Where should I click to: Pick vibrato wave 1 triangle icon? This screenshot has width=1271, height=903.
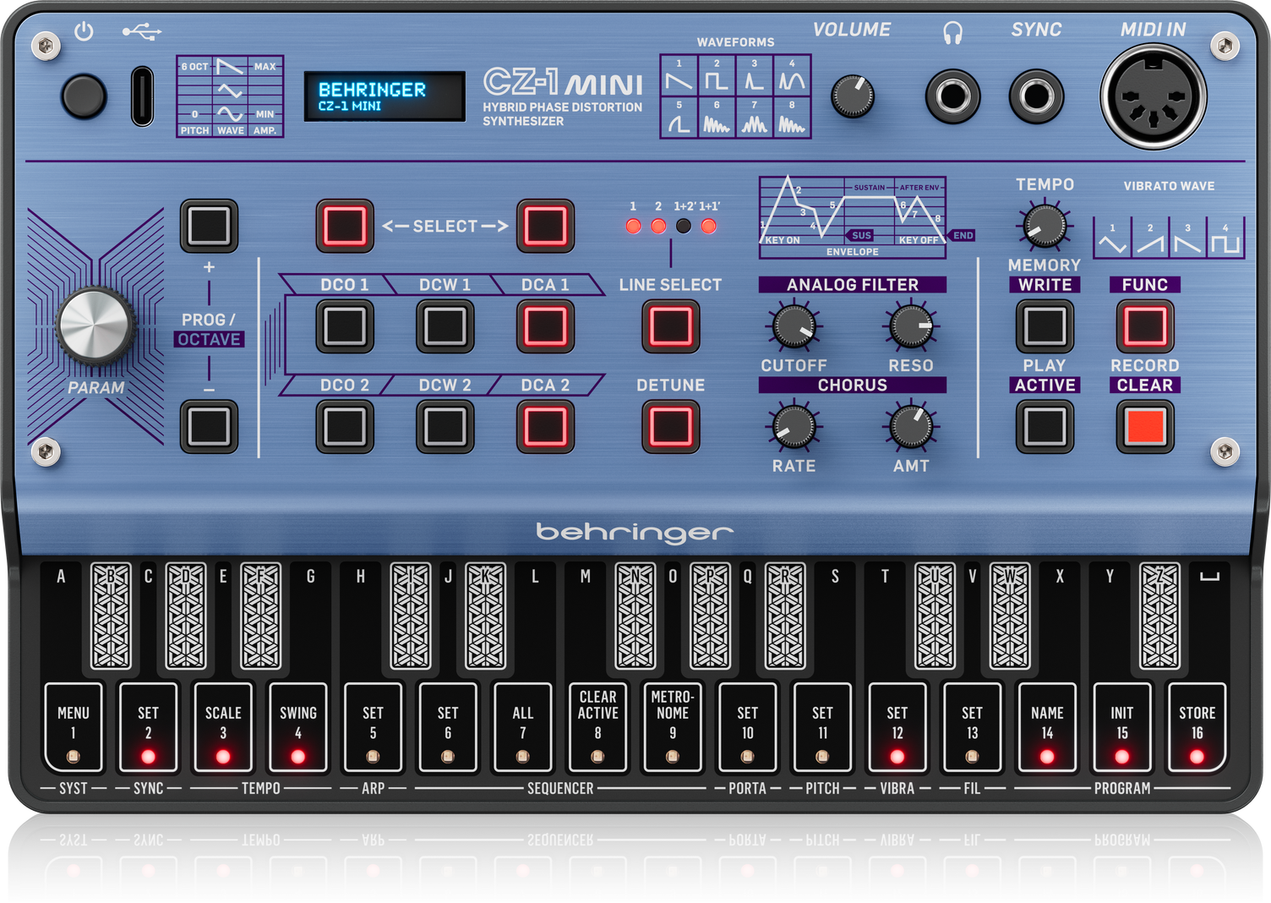tap(1112, 240)
